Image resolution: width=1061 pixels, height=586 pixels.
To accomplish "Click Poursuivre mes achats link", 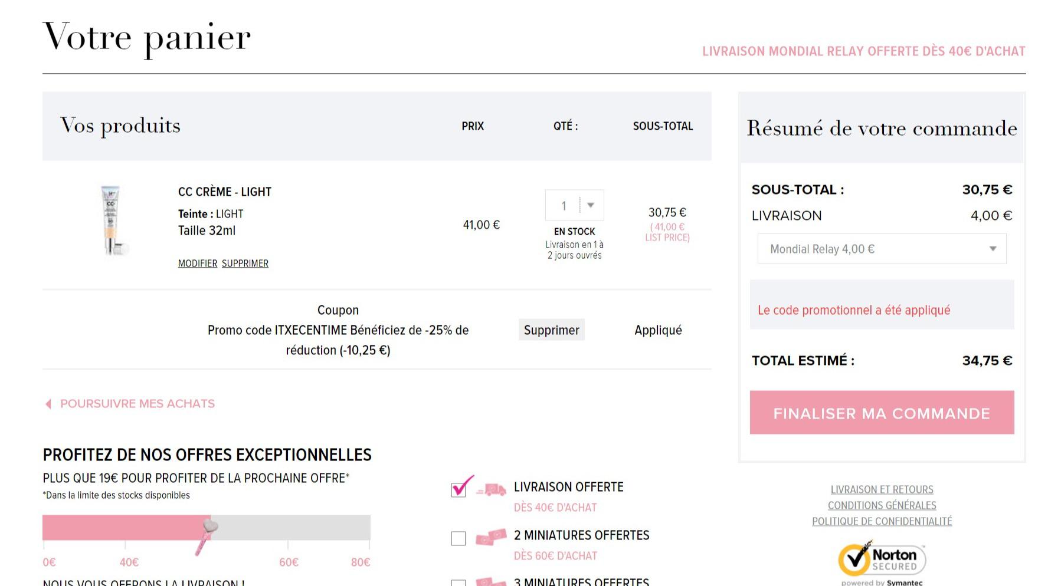I will pos(137,404).
